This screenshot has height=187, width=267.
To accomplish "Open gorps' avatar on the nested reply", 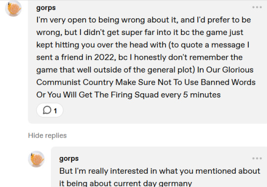I will click(36, 159).
